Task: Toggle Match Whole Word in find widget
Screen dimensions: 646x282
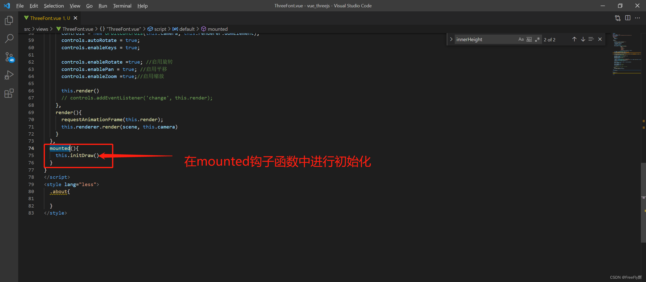Action: pos(529,39)
